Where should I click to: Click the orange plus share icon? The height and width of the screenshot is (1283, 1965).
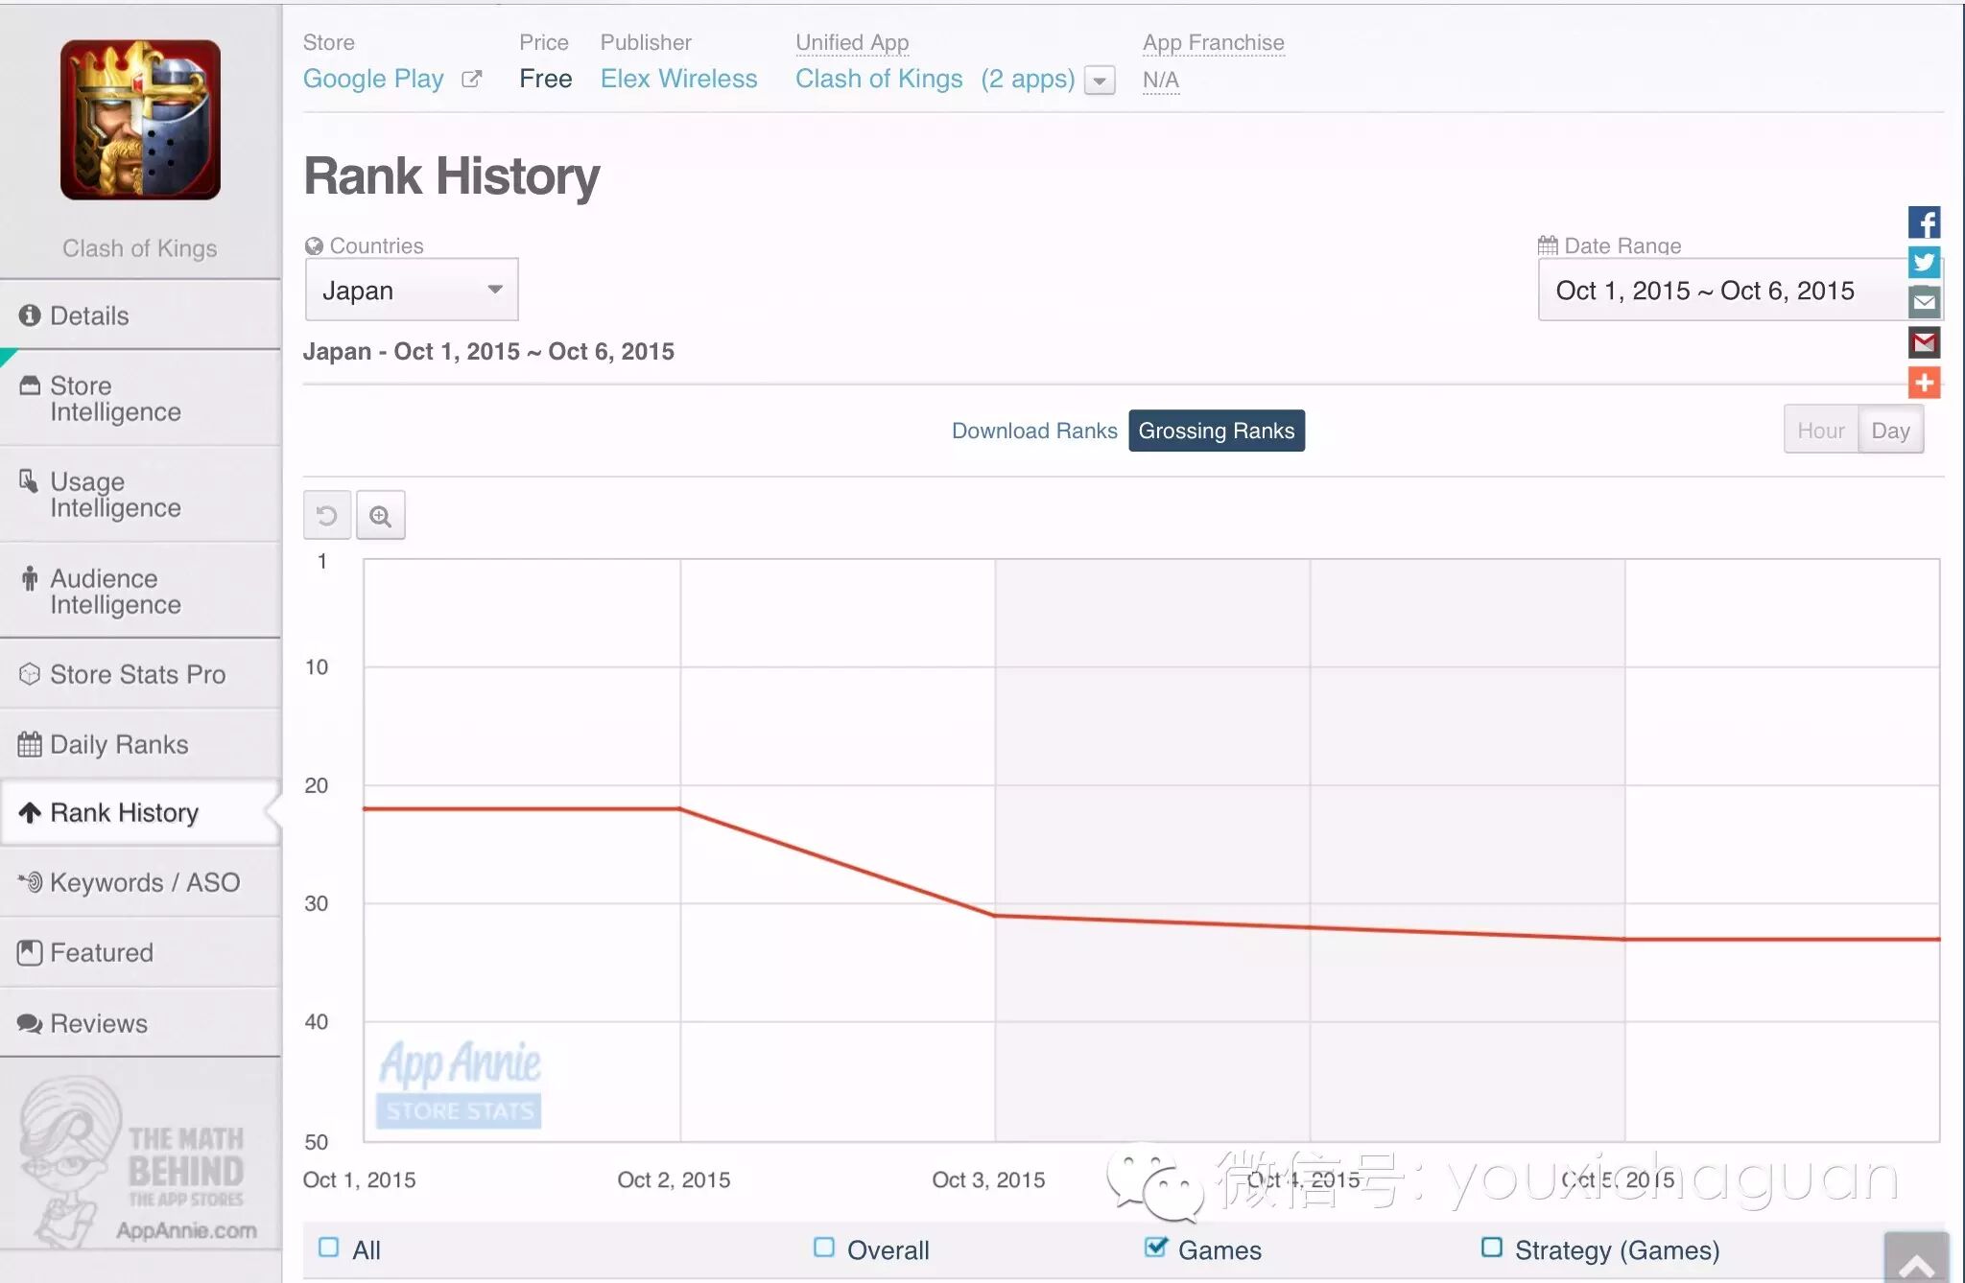[1924, 383]
